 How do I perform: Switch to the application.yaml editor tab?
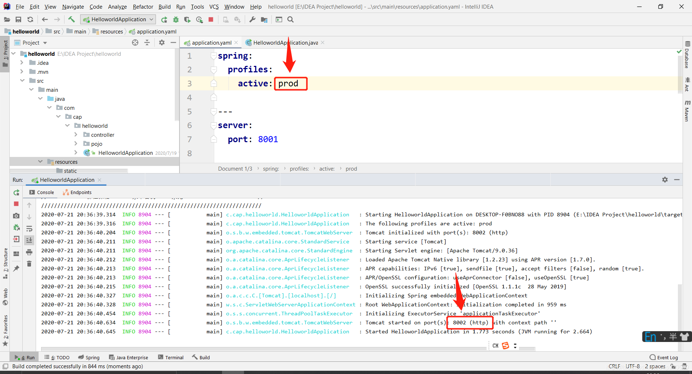tap(211, 42)
